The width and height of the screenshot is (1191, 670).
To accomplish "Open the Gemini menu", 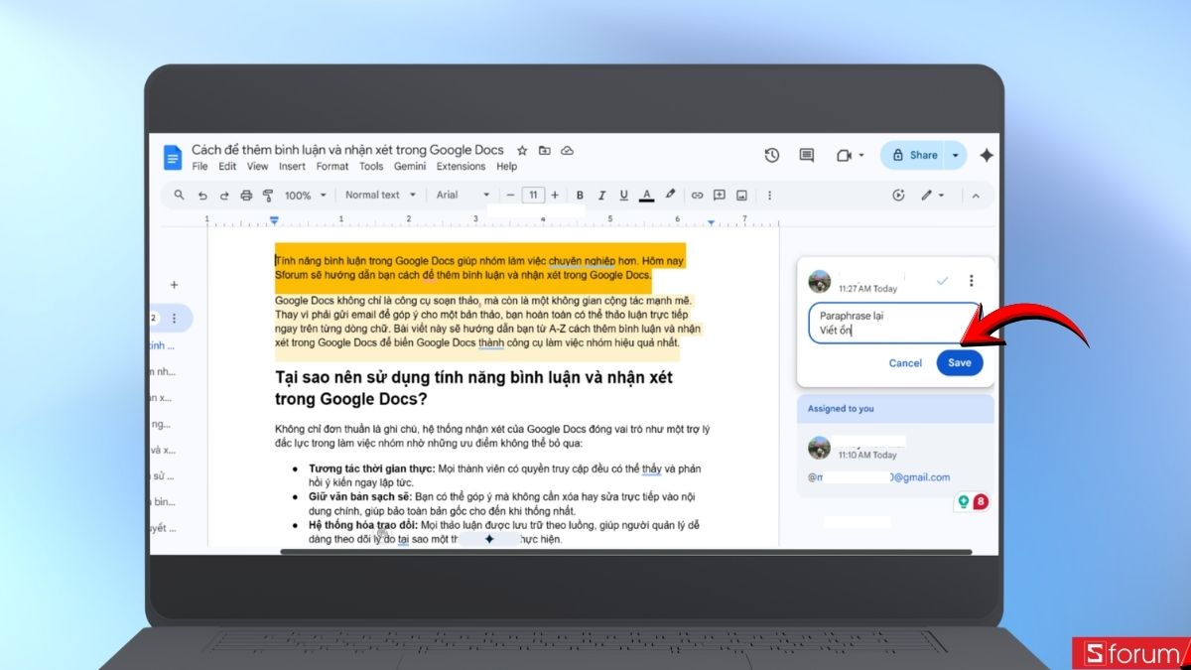I will coord(410,167).
